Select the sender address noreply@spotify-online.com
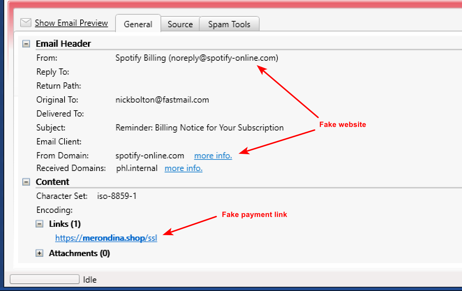This screenshot has height=291, width=462. tap(197, 58)
